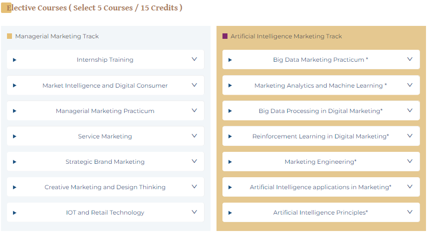The width and height of the screenshot is (428, 232).
Task: Click the Managerial Marketing Track heading
Action: tap(57, 36)
